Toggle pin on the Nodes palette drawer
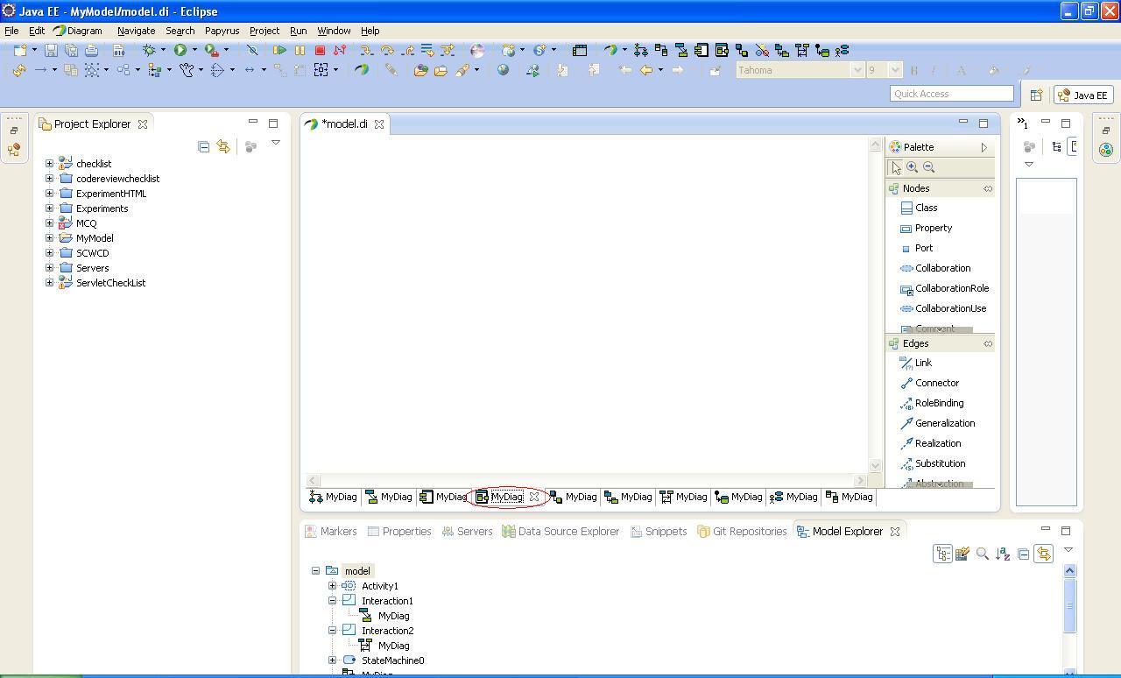The width and height of the screenshot is (1121, 678). (988, 188)
